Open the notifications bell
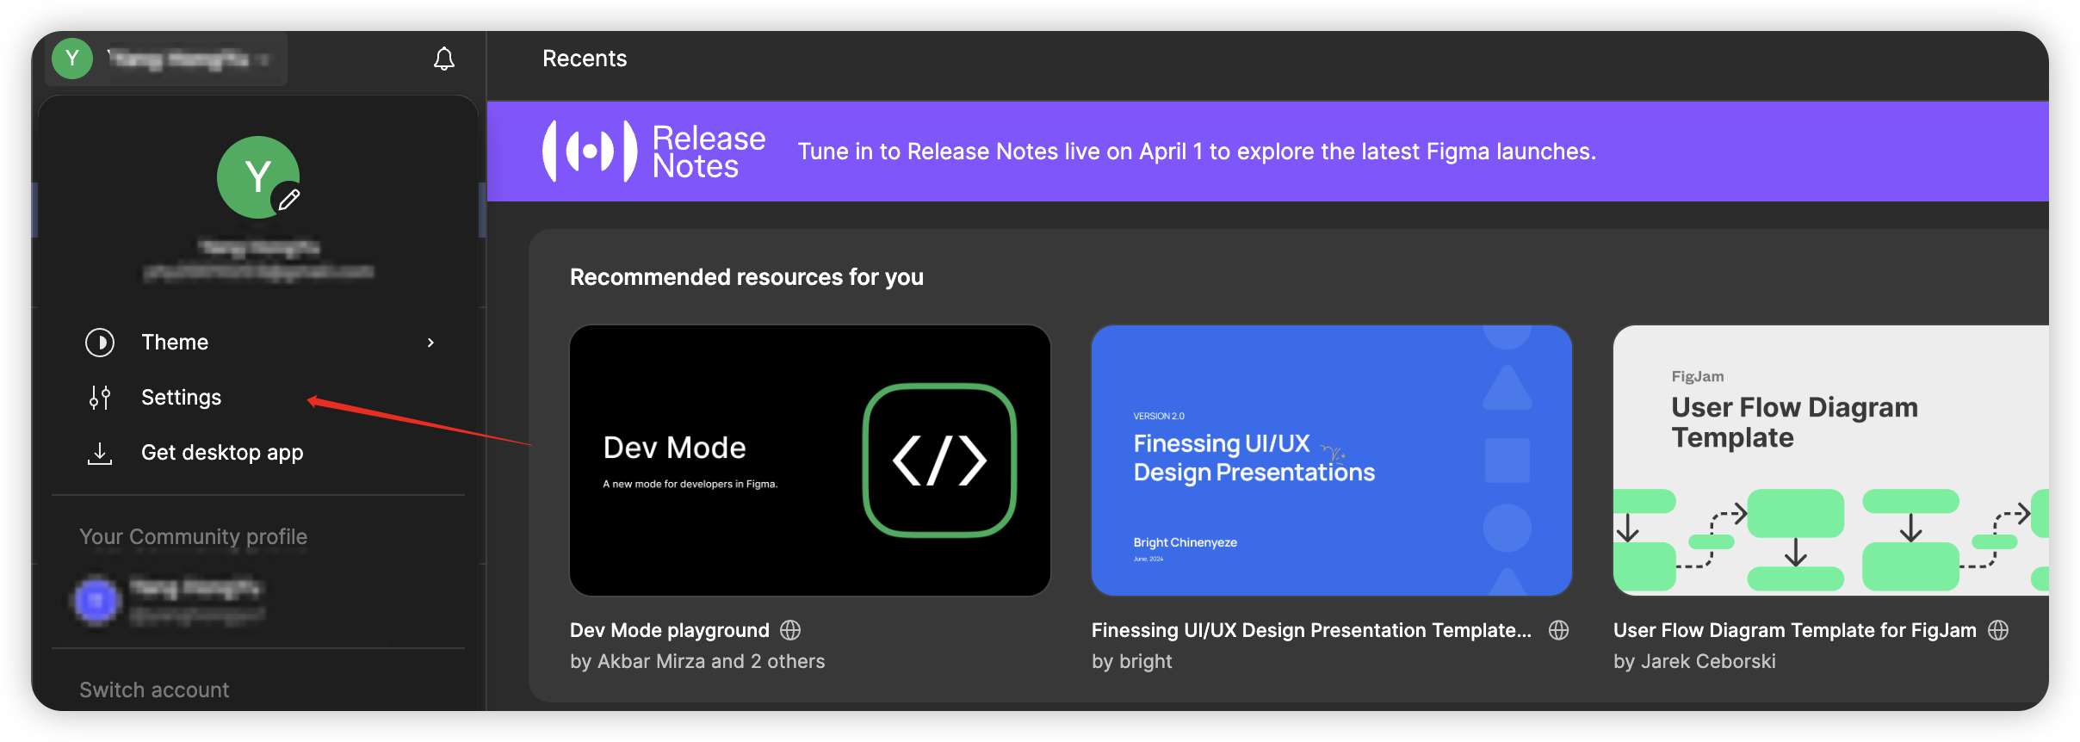 (x=443, y=59)
